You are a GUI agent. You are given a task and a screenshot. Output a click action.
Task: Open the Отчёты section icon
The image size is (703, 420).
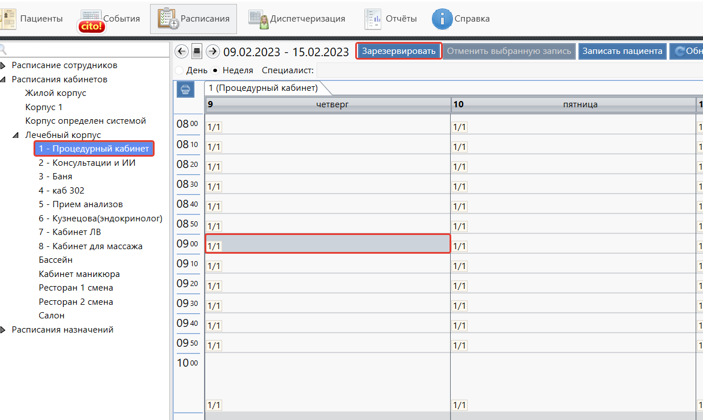pyautogui.click(x=373, y=19)
